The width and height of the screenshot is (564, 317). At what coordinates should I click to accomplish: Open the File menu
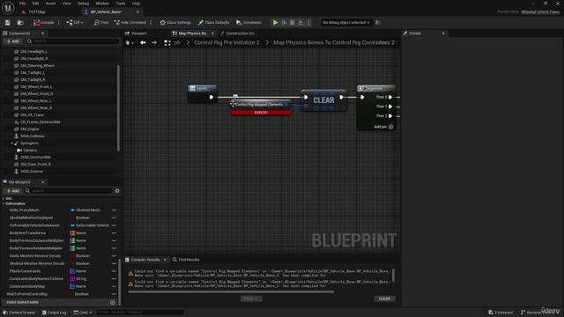[x=22, y=4]
